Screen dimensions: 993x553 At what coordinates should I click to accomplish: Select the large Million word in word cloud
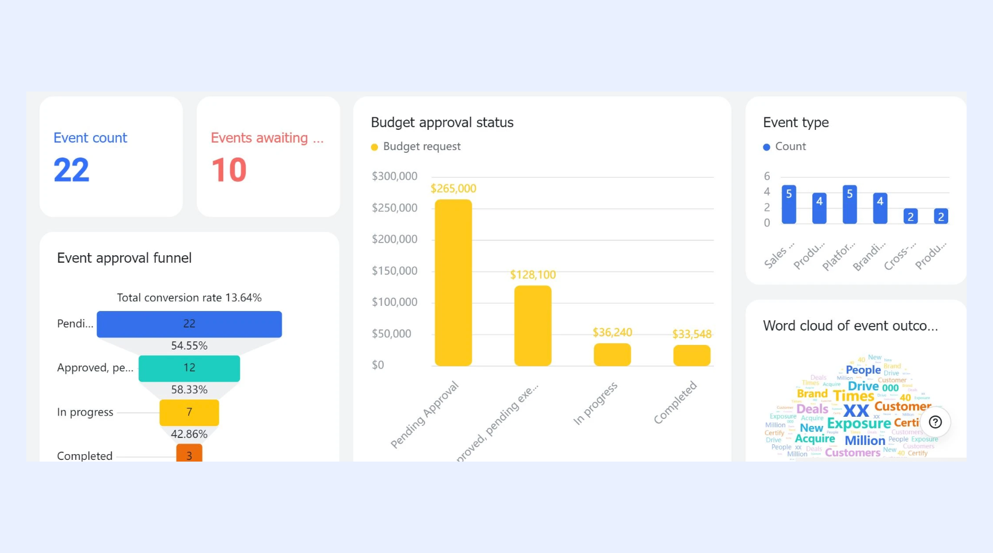[x=865, y=440]
